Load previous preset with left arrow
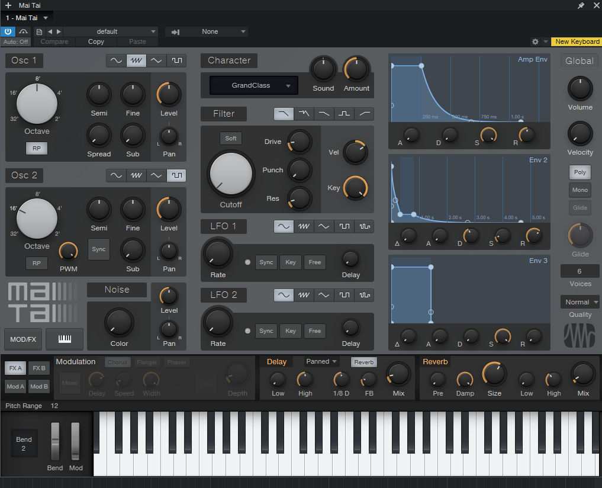The width and height of the screenshot is (602, 488). [50, 31]
